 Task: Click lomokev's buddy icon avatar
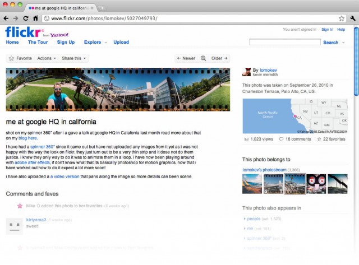coord(247,72)
